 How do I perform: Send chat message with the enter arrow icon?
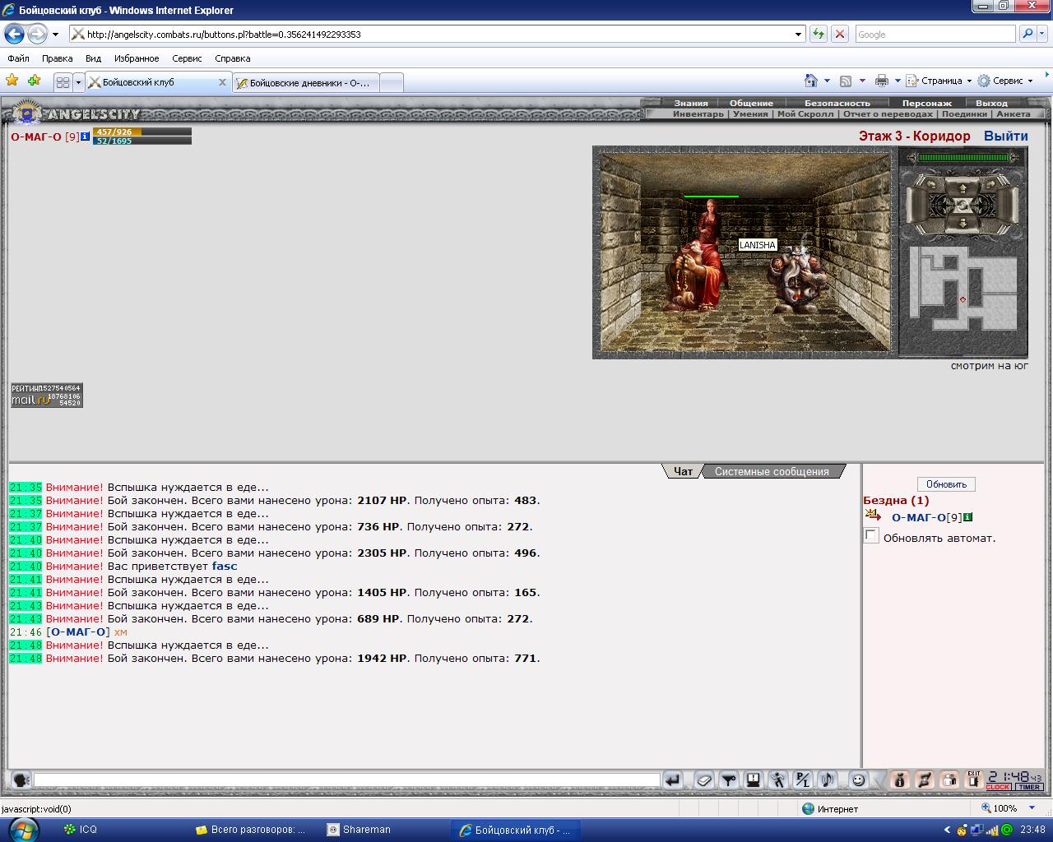click(672, 780)
